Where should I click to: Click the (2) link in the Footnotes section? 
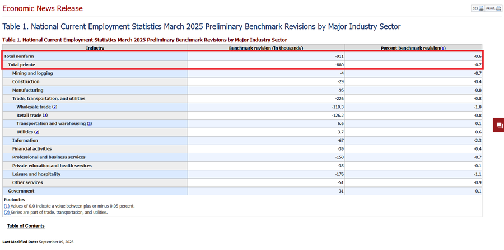7,212
